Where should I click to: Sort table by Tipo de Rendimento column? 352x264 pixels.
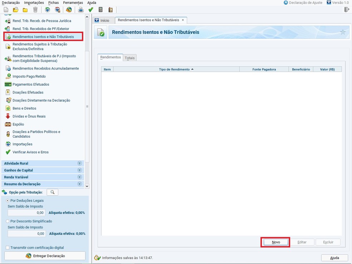coord(176,69)
